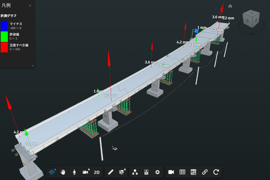Click the refresh reload arrow icon

pyautogui.click(x=216, y=172)
